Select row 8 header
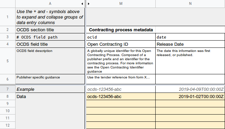This screenshot has width=225, height=129. [x=8, y=96]
